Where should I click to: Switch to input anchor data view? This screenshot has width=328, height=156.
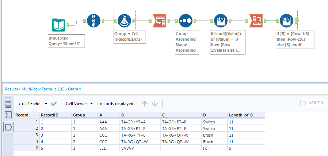tap(8, 115)
